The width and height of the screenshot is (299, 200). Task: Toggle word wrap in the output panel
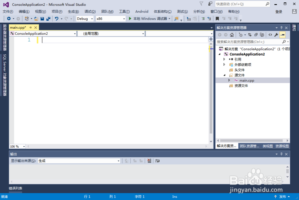[x=157, y=161]
